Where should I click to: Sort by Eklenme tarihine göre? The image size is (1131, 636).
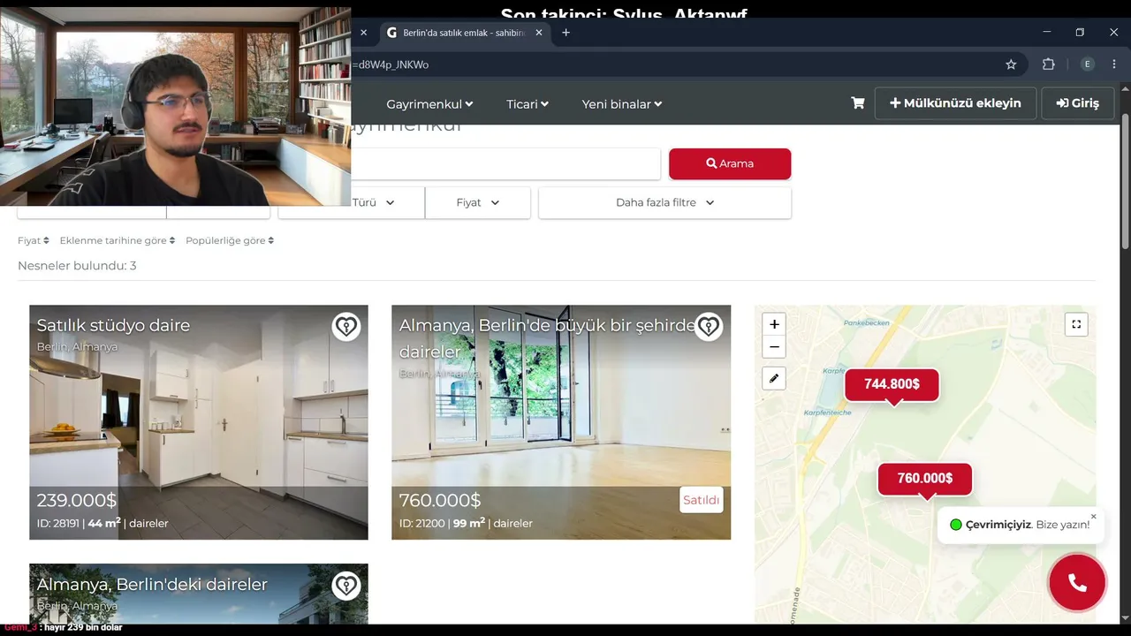pos(118,240)
